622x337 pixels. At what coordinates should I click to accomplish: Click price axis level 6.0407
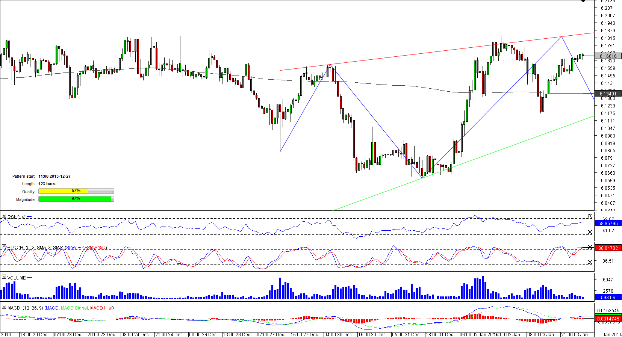point(608,203)
